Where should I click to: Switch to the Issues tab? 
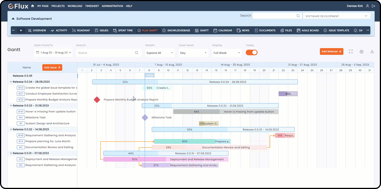tap(101, 30)
